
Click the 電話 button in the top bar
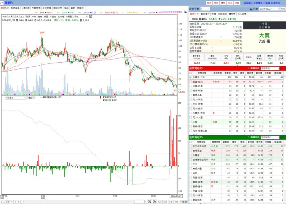[x=209, y=3]
